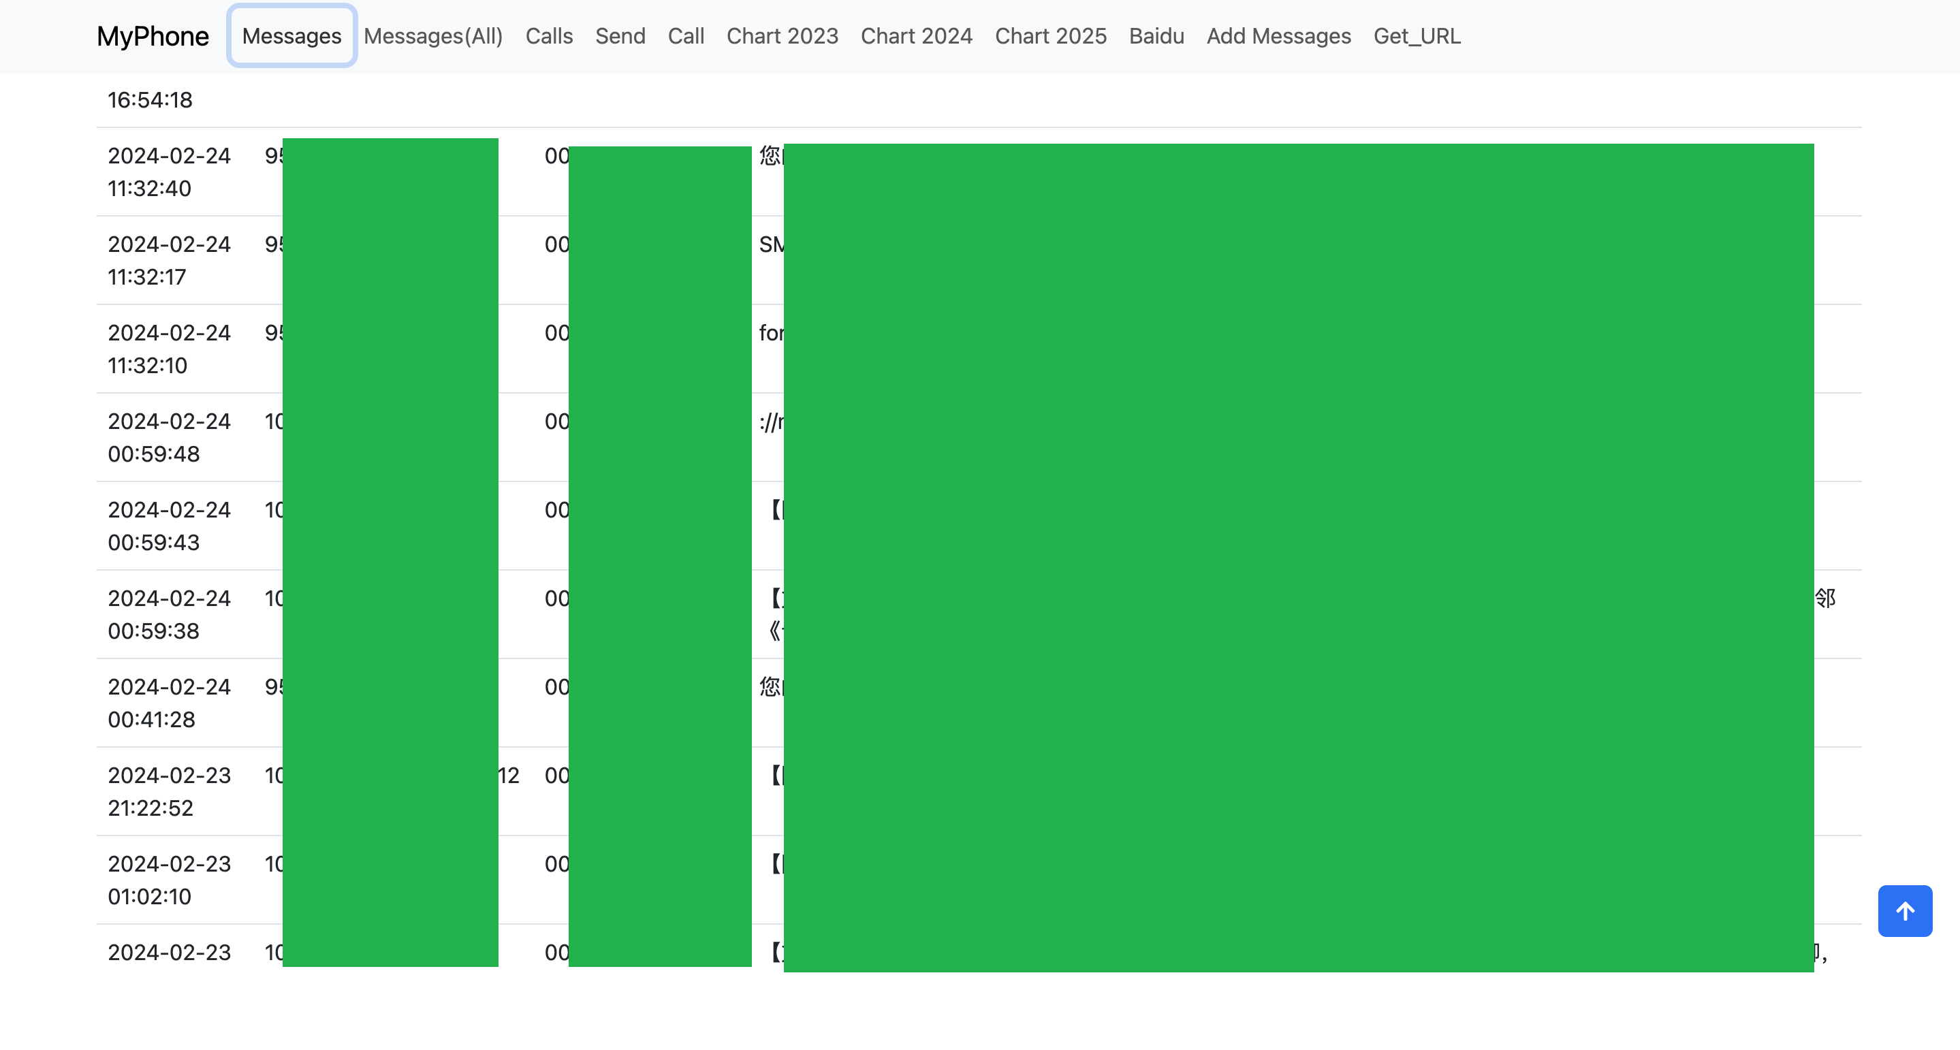Click the Baidu nav link
This screenshot has width=1960, height=1050.
point(1156,36)
